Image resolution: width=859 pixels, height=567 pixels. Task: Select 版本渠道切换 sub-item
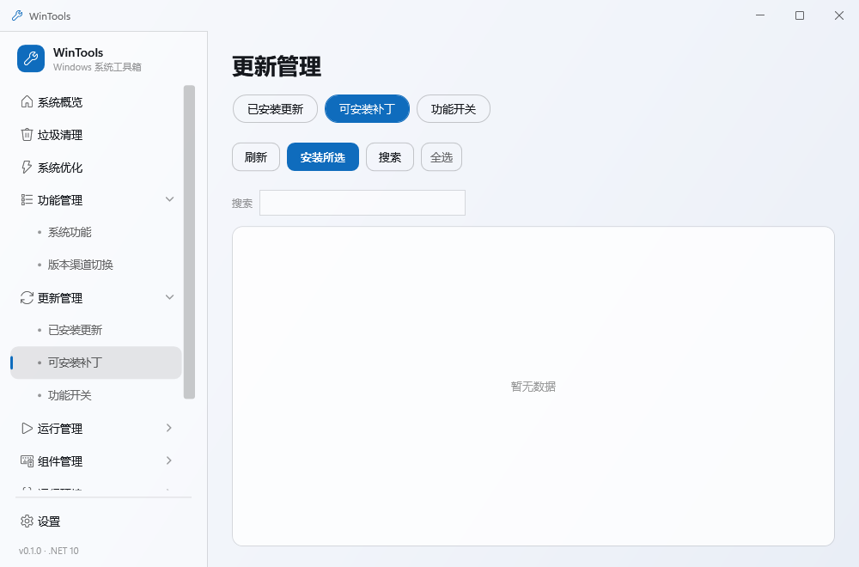[96, 265]
